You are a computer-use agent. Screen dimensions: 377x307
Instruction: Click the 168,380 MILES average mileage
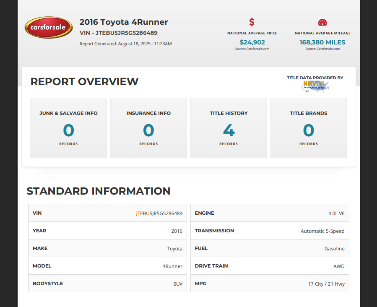pyautogui.click(x=322, y=42)
